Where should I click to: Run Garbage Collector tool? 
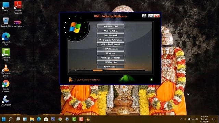111,58
